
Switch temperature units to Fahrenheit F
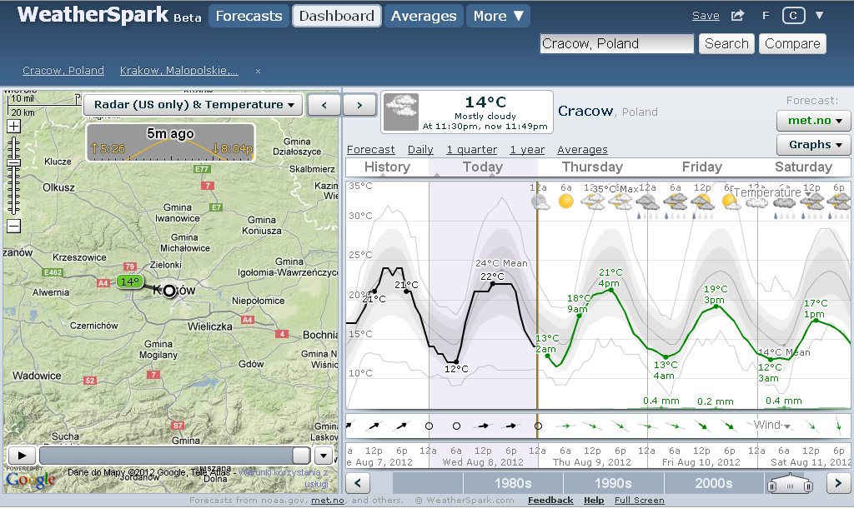pyautogui.click(x=766, y=16)
